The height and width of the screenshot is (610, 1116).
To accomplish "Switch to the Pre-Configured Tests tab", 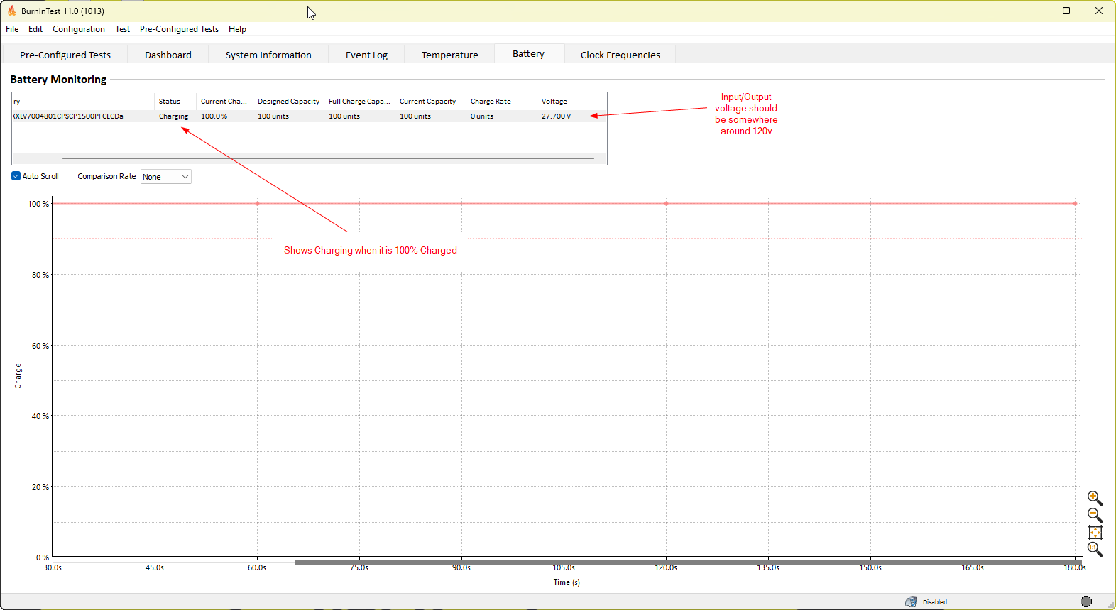I will click(x=65, y=55).
